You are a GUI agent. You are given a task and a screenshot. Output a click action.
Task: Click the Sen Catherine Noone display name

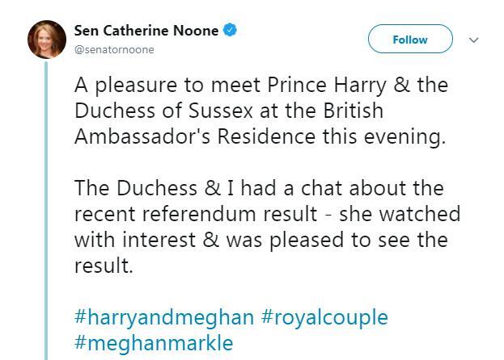[146, 31]
